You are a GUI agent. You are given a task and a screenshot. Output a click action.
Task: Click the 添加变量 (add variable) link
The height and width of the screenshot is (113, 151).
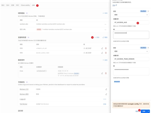(x=117, y=82)
